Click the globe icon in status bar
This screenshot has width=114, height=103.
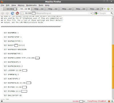coord(112,101)
